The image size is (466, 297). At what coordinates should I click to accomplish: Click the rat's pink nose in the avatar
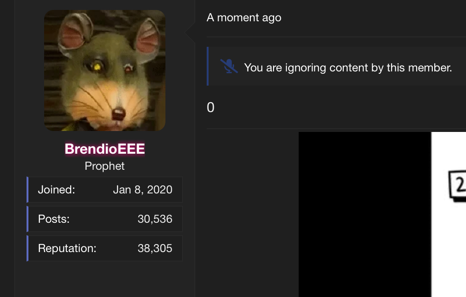(x=119, y=114)
